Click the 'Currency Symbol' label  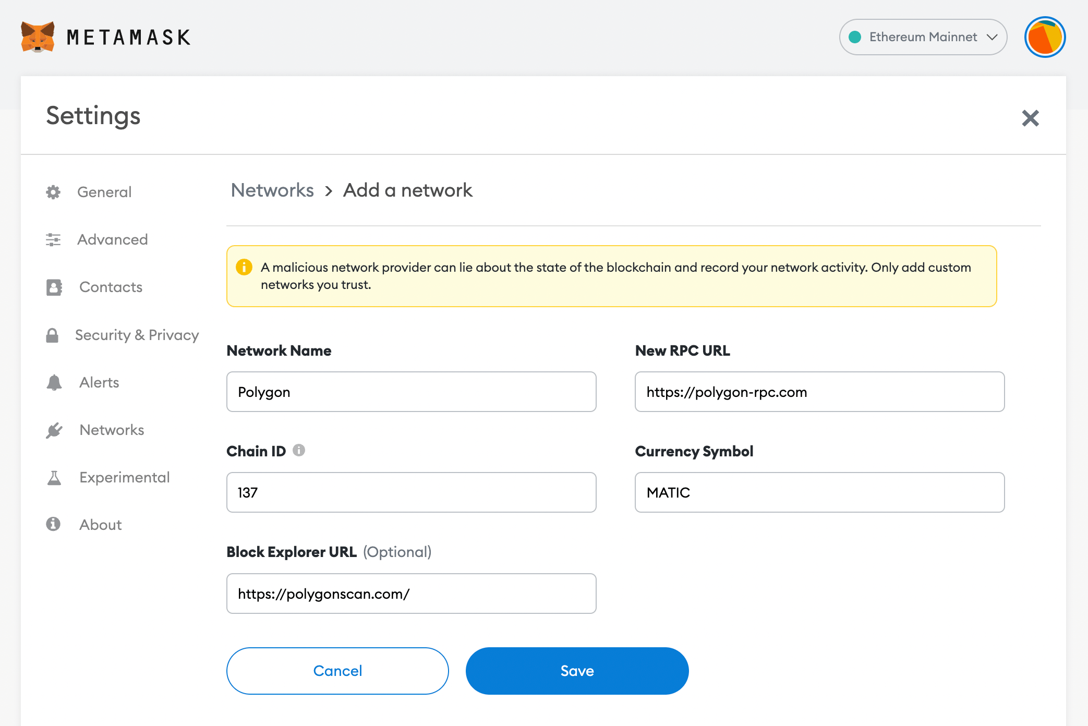(694, 451)
